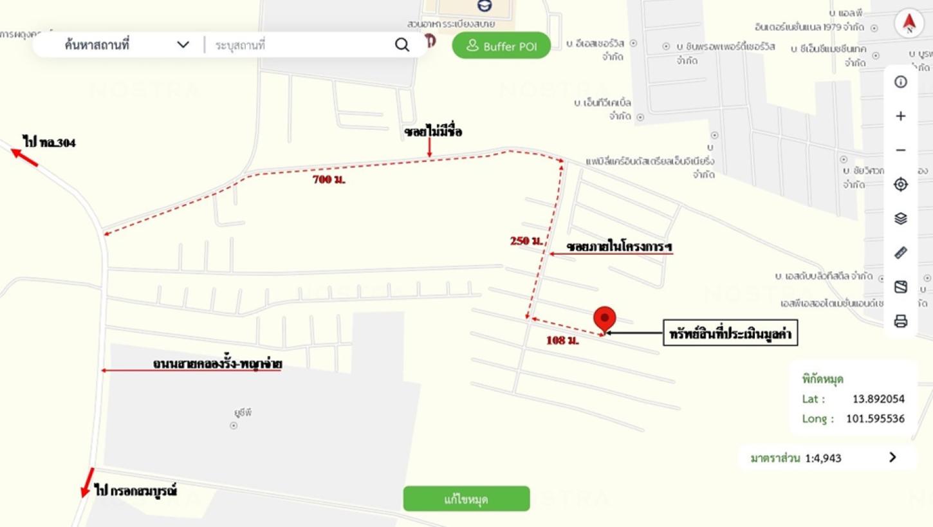Expand the ค้นหาสถานที่ dropdown

click(183, 45)
